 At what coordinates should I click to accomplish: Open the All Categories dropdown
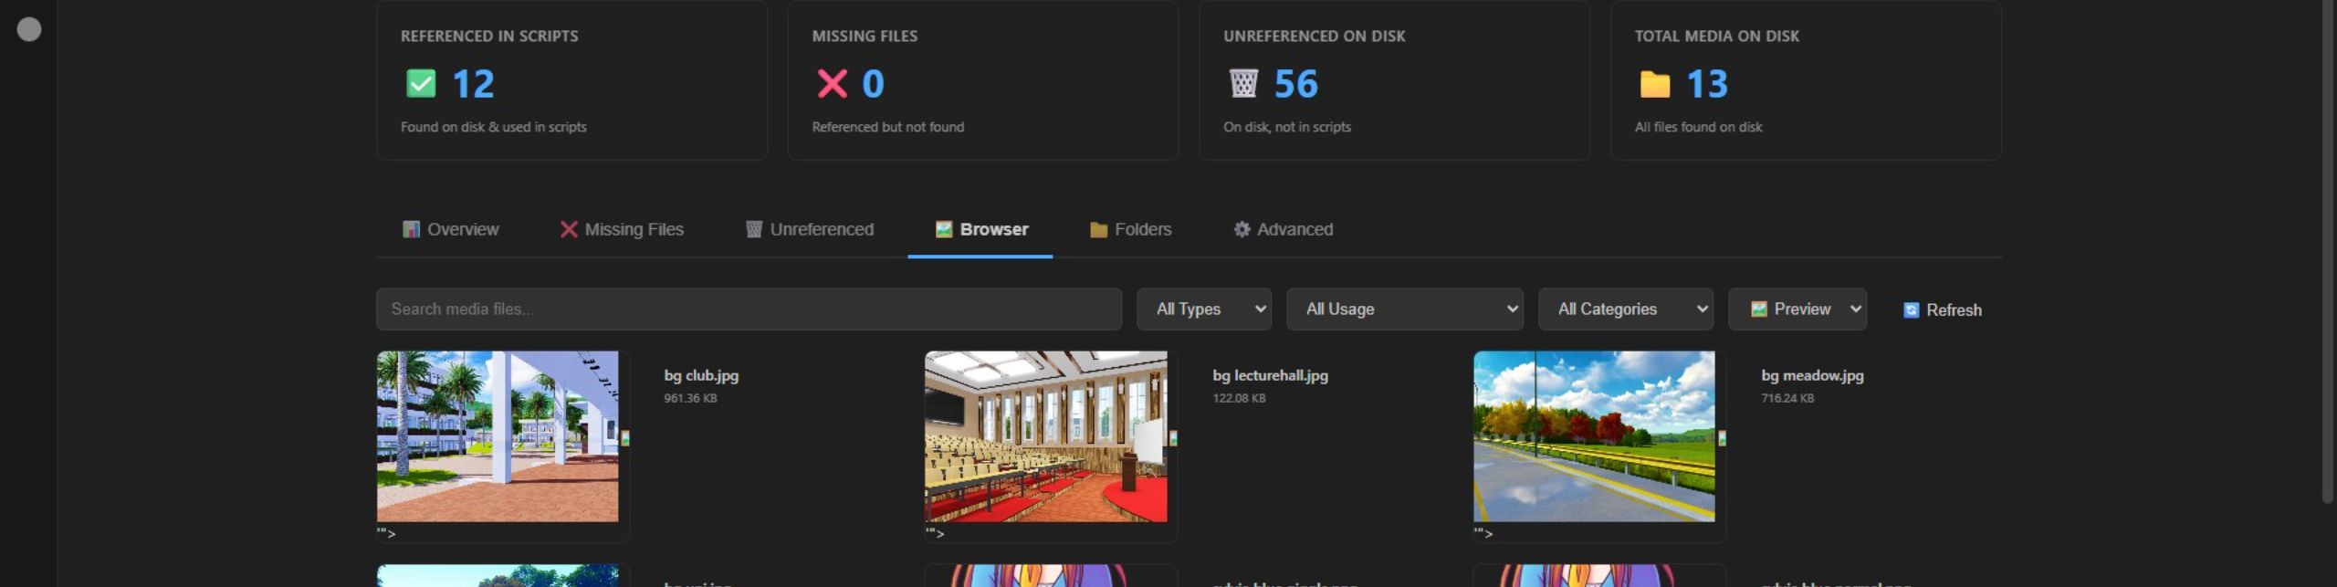[1625, 309]
